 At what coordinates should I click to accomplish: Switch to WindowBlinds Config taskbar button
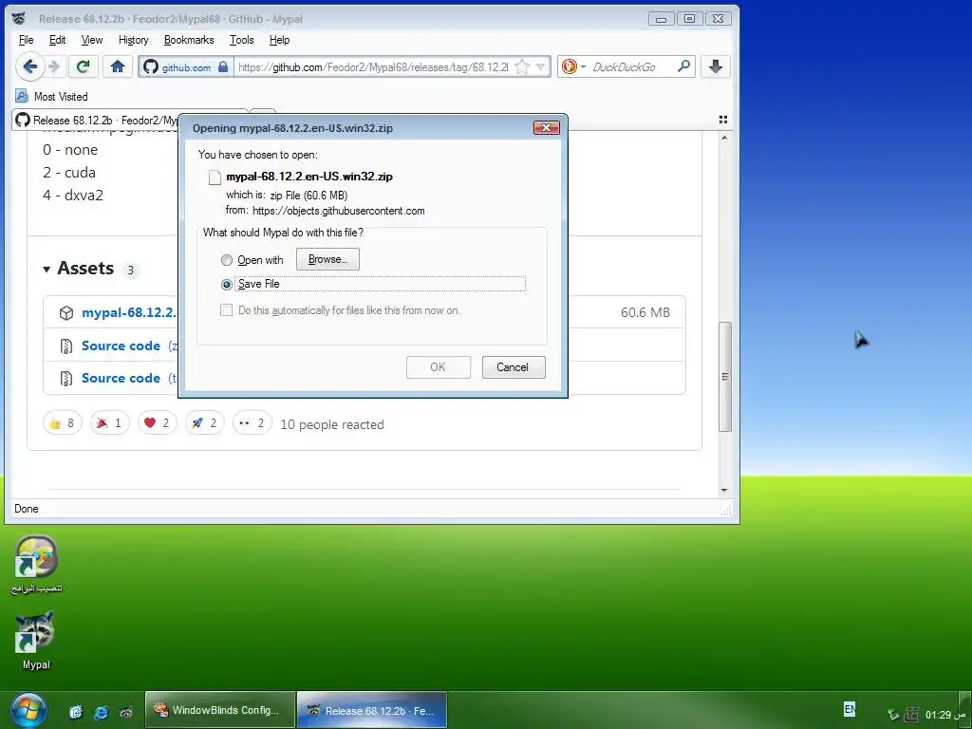(x=220, y=710)
